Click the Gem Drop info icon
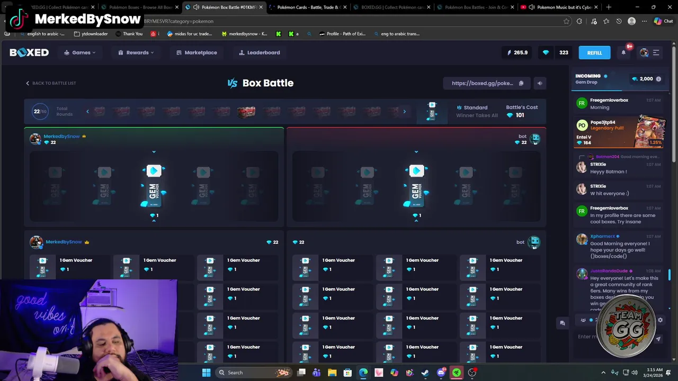The image size is (678, 381). click(x=658, y=79)
